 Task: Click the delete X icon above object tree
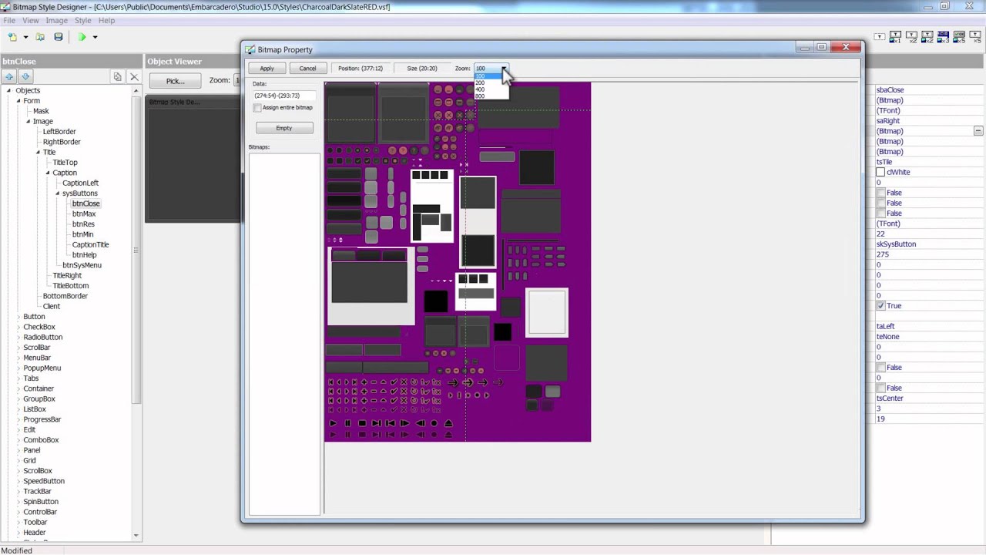coord(134,77)
